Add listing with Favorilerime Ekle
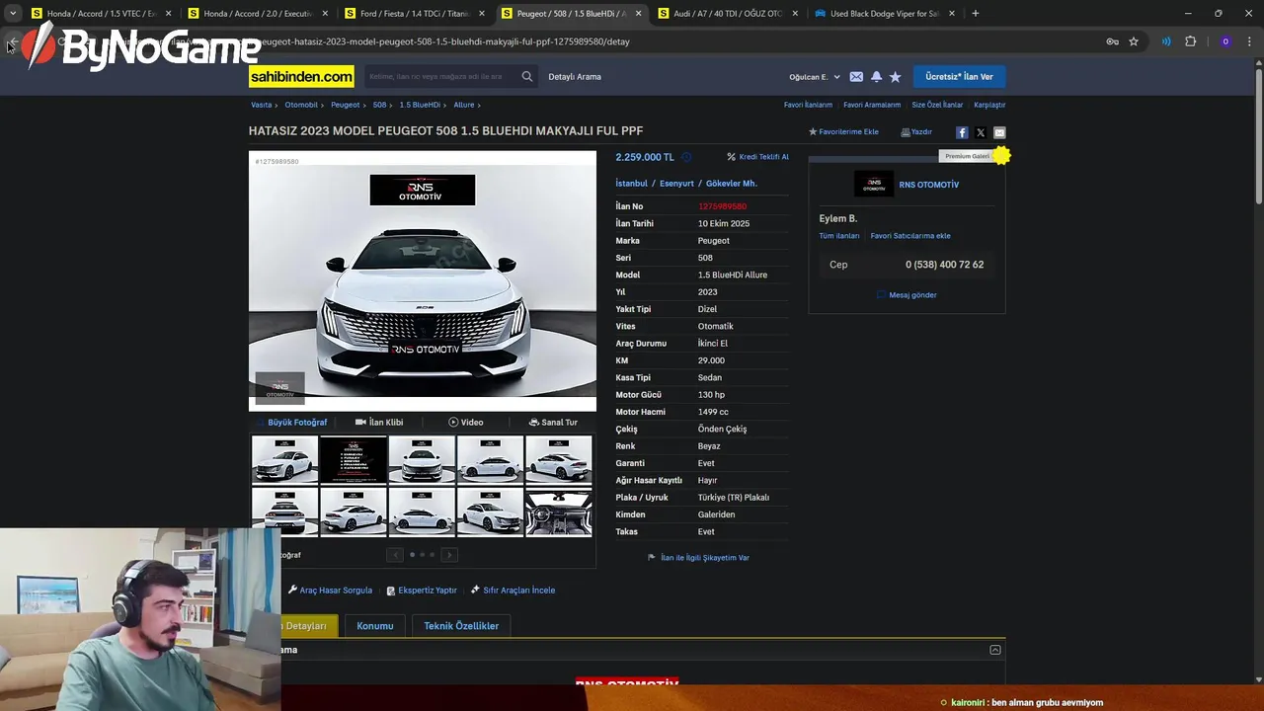The height and width of the screenshot is (711, 1264). pos(843,132)
